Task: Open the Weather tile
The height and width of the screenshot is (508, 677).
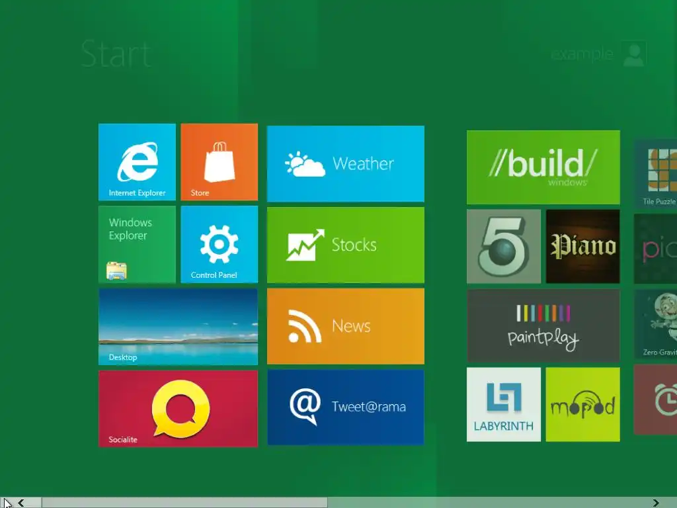Action: (345, 164)
